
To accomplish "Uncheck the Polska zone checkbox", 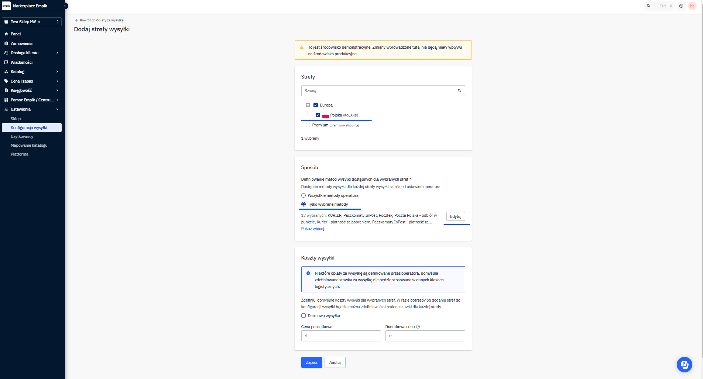I will click(318, 115).
